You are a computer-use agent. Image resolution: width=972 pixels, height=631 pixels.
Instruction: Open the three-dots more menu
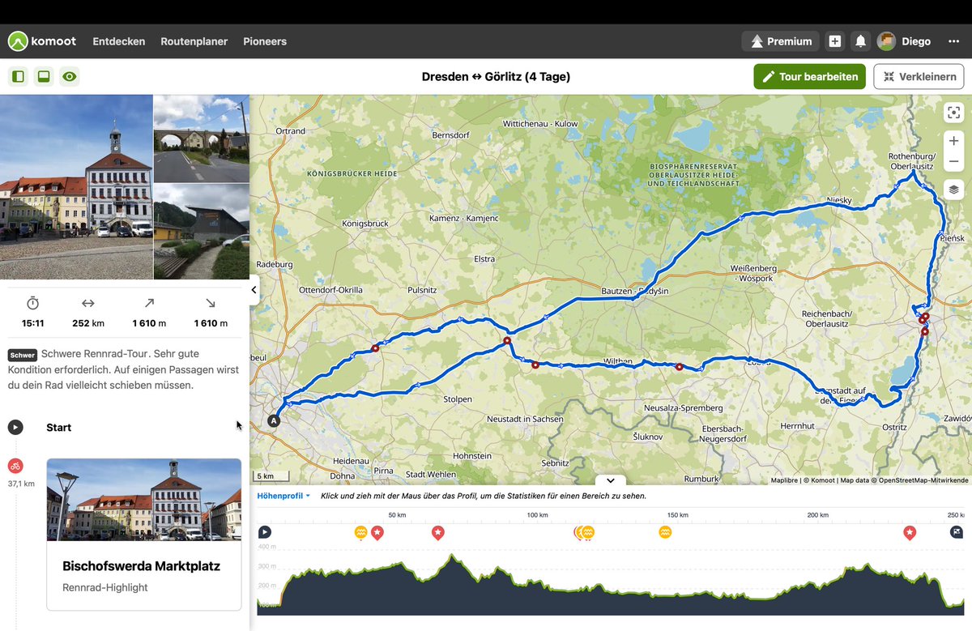pos(953,41)
